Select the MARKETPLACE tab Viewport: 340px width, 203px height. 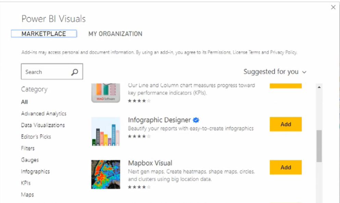point(44,34)
